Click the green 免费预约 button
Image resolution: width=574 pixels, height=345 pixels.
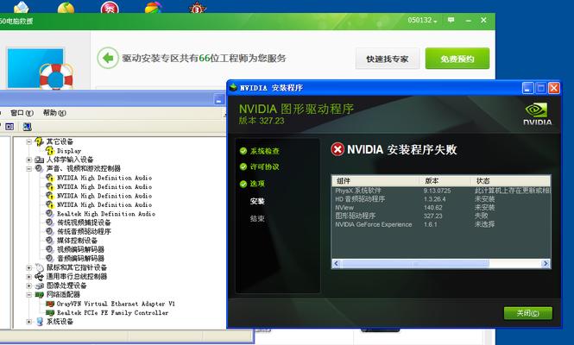pyautogui.click(x=457, y=59)
